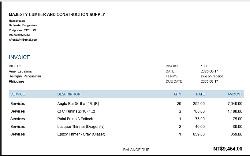Screen dimensions: 250x156
Task: Select the Angle Bar 3/16 x 11/L description
Action: [x=78, y=104]
